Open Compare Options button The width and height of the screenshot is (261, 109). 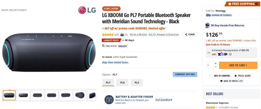click(185, 74)
